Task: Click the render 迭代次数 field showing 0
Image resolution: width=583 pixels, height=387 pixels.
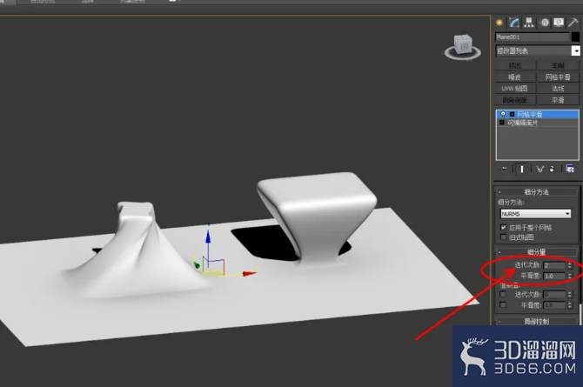Action: 554,295
